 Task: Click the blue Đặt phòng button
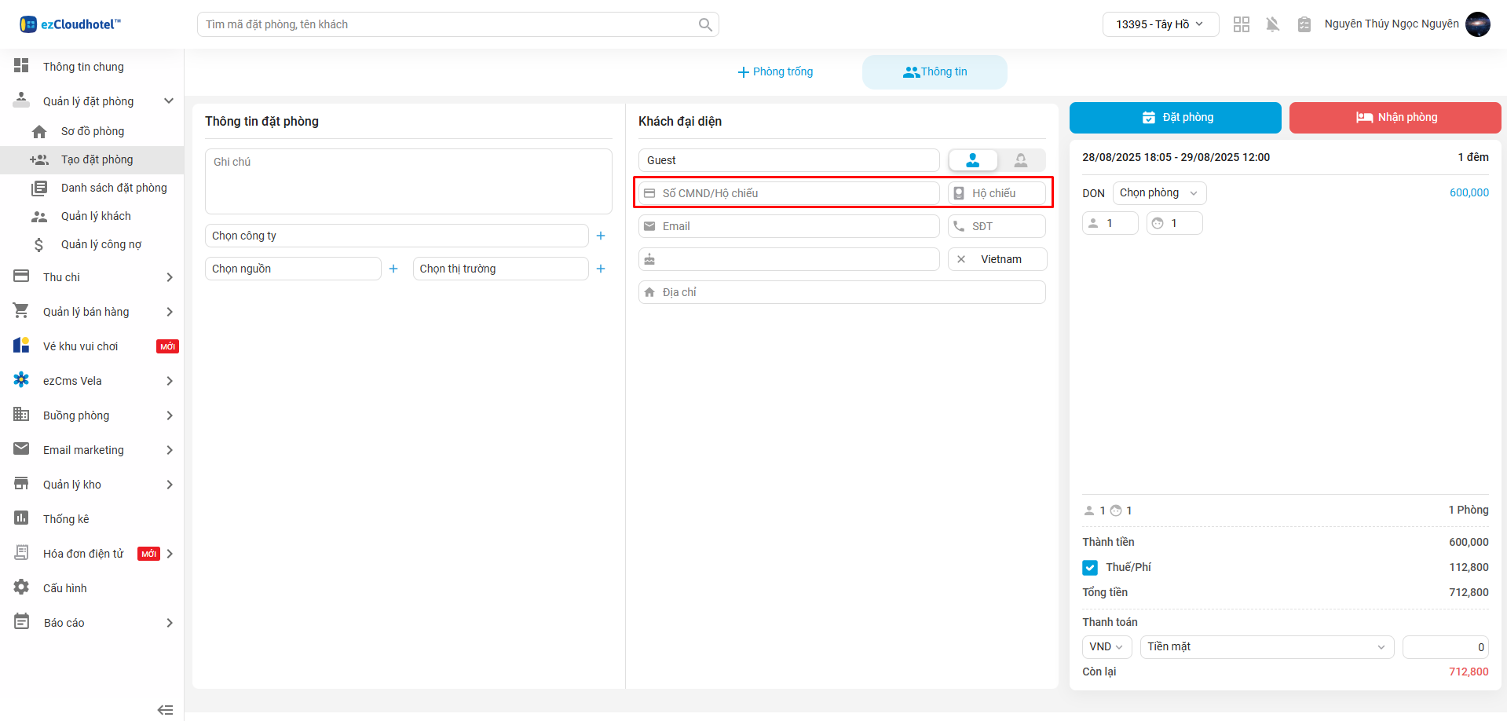click(x=1175, y=118)
